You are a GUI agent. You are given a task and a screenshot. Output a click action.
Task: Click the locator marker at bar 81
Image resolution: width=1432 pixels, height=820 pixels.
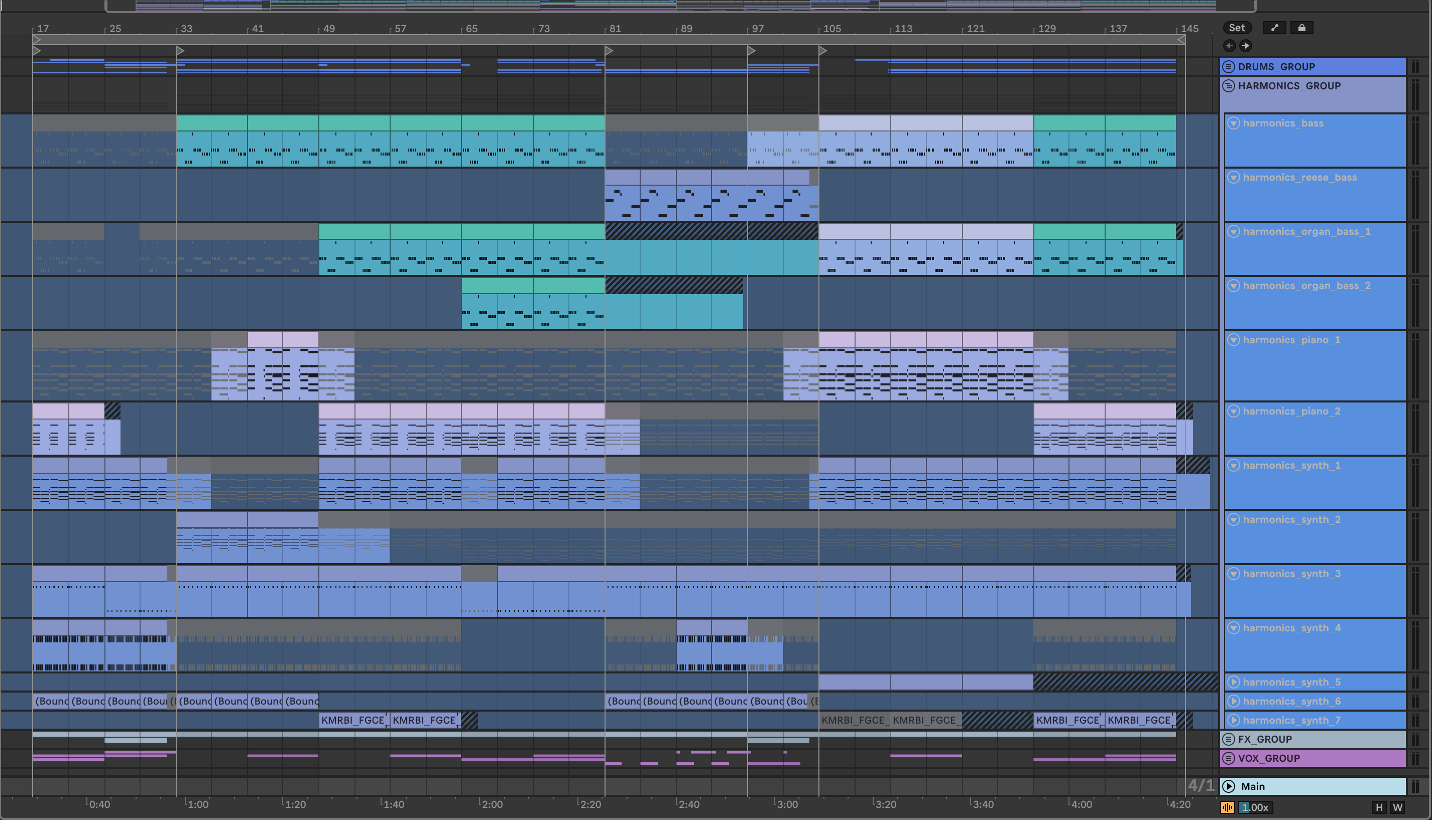609,51
